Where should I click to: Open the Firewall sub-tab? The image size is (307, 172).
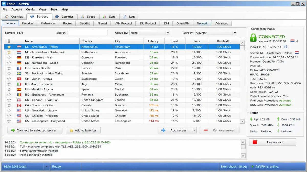tap(102, 23)
